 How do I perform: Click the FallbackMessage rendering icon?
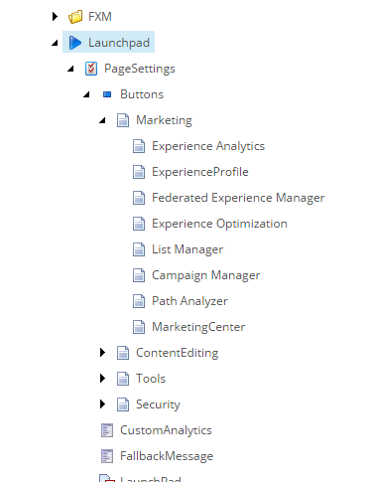[x=107, y=456]
